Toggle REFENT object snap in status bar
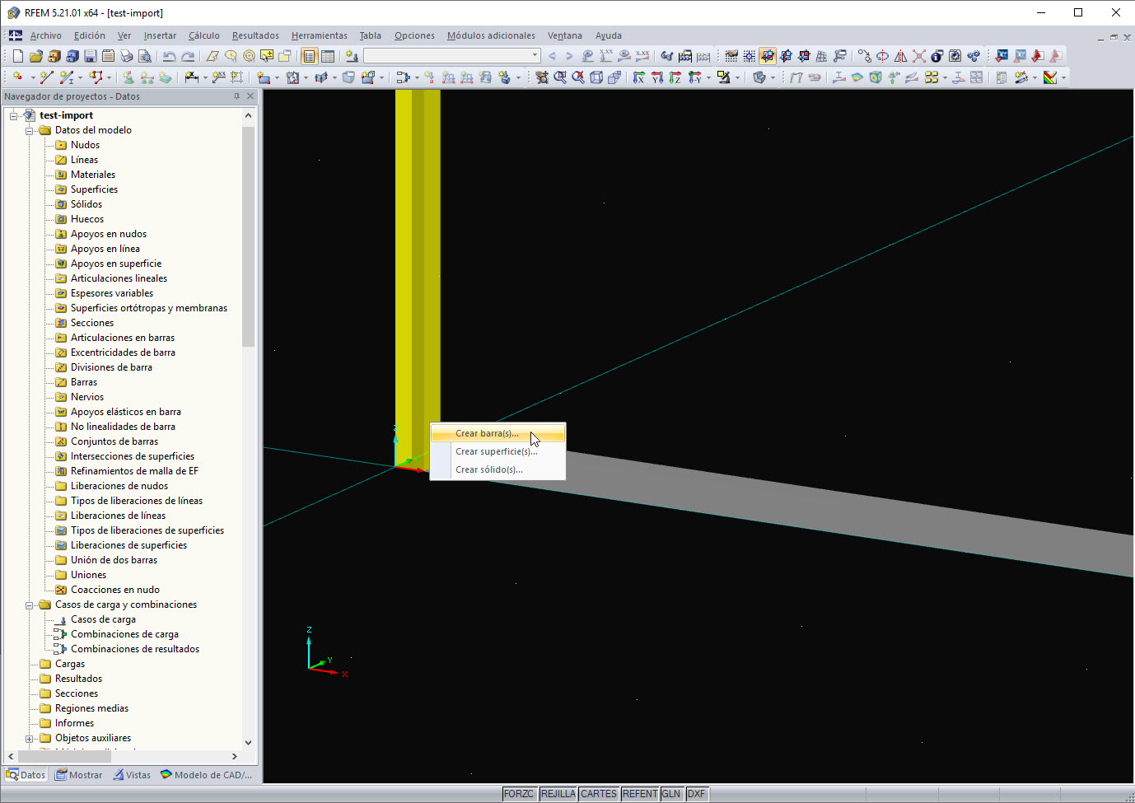The image size is (1135, 803). (640, 794)
